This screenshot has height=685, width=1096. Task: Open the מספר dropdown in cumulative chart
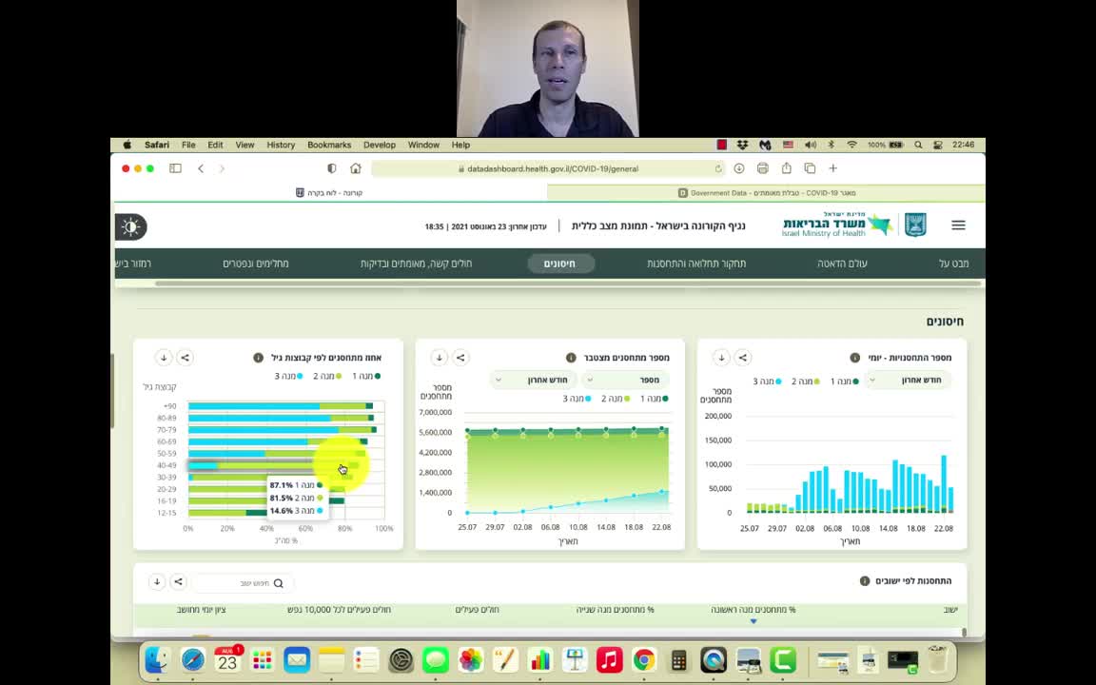625,381
